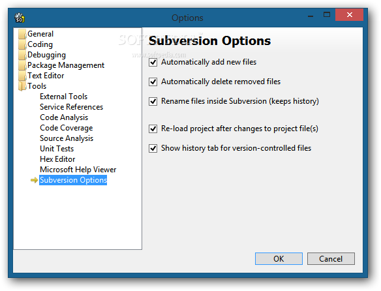Image resolution: width=381 pixels, height=291 pixels.
Task: Select Subversion Options tree item
Action: [73, 180]
